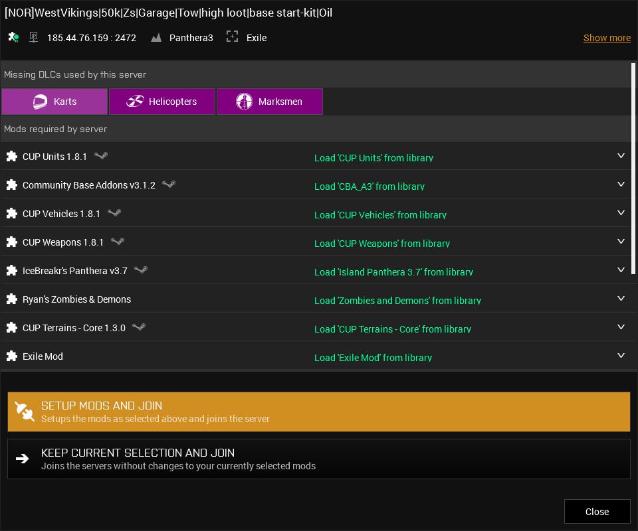This screenshot has height=531, width=638.
Task: Click the Karts helmet icon
Action: [x=40, y=102]
